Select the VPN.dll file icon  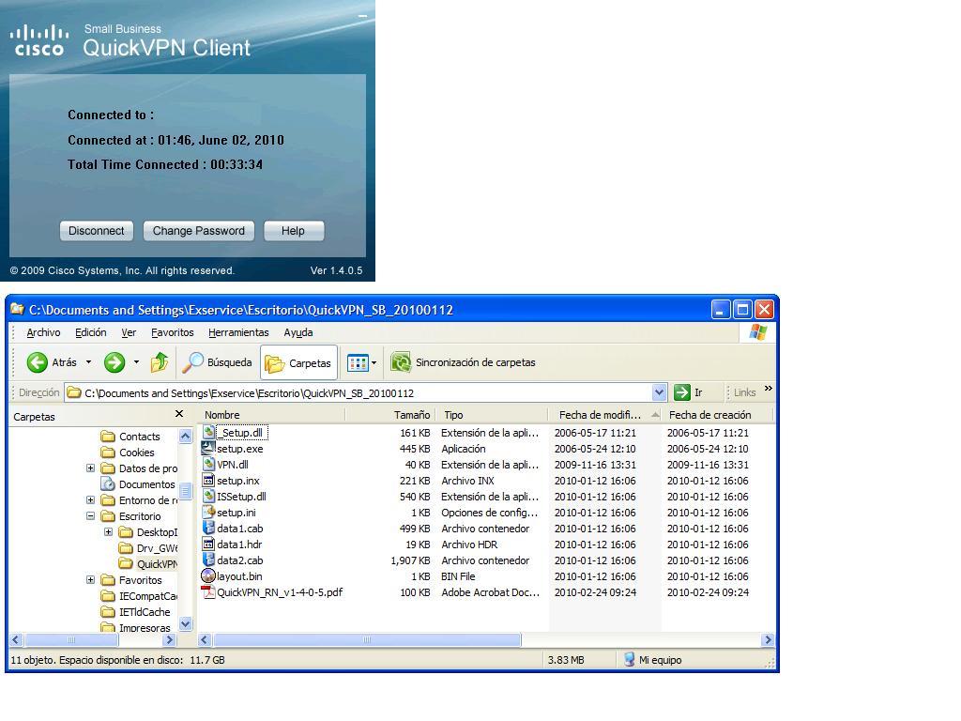tap(208, 464)
